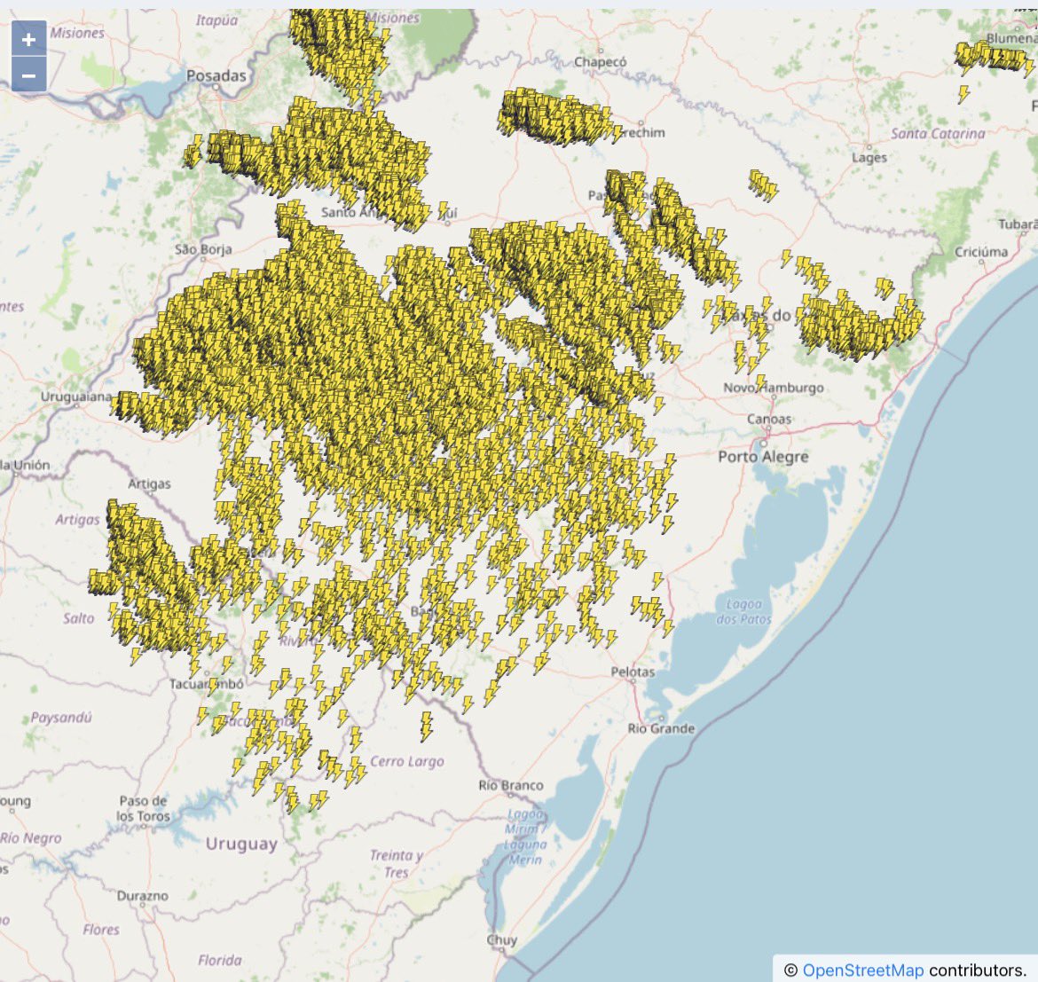This screenshot has height=982, width=1038.
Task: Click the 'Salto' department label
Action: [78, 618]
